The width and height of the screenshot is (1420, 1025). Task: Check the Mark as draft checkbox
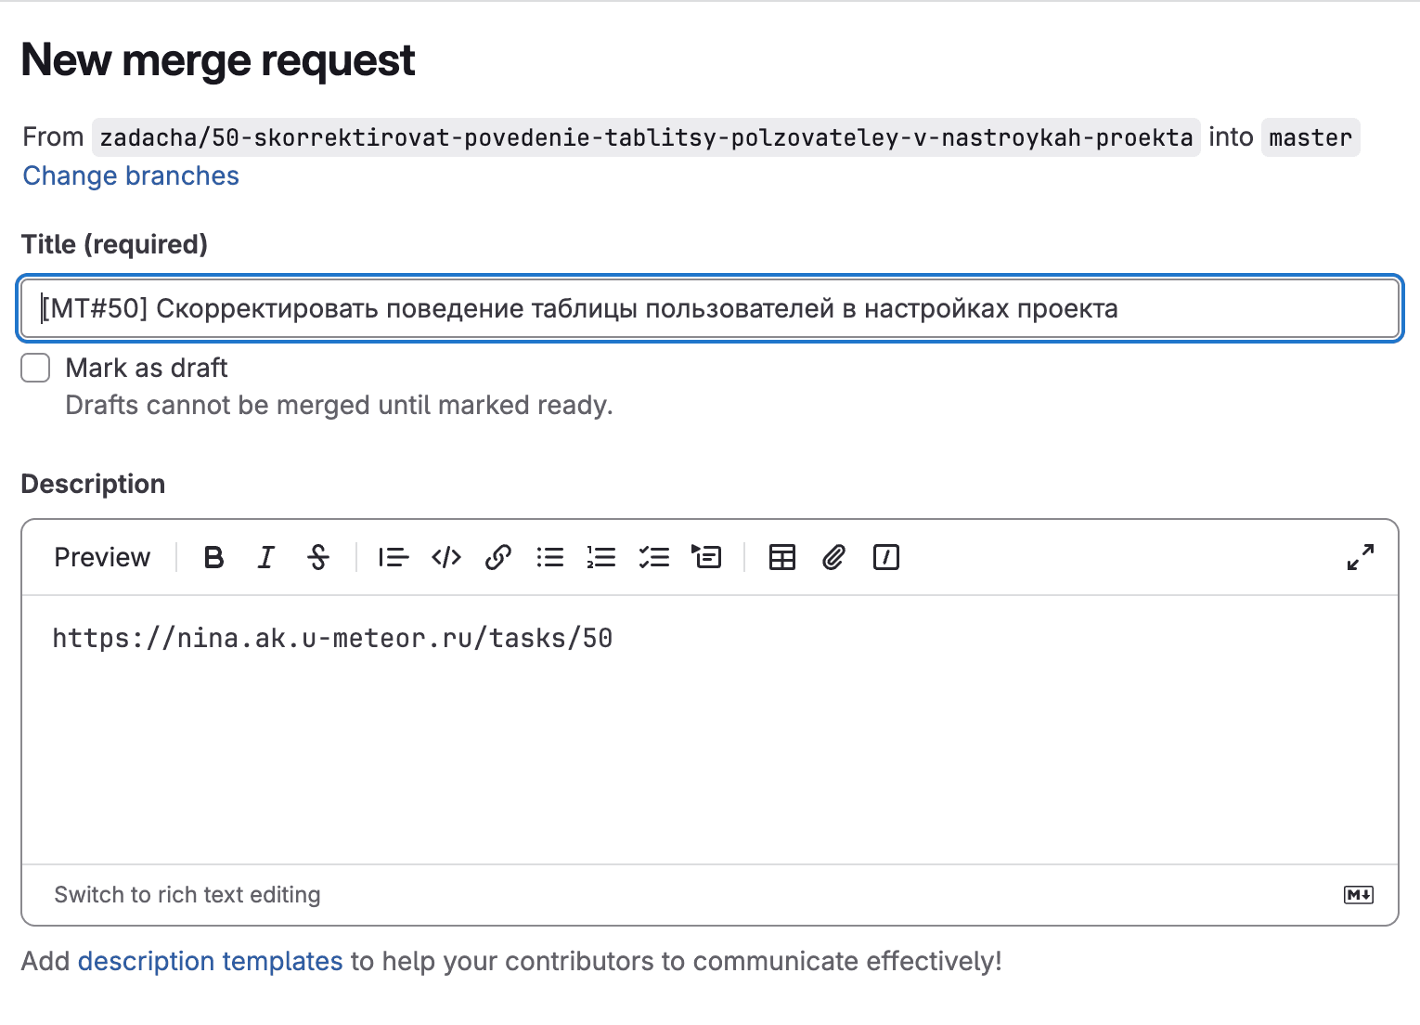35,368
